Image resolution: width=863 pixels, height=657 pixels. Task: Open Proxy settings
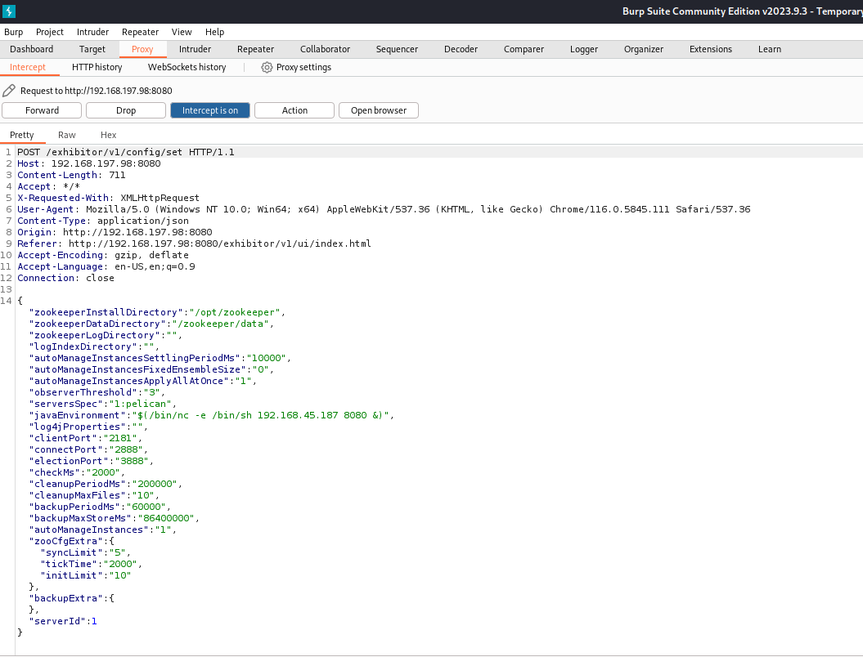coord(296,67)
